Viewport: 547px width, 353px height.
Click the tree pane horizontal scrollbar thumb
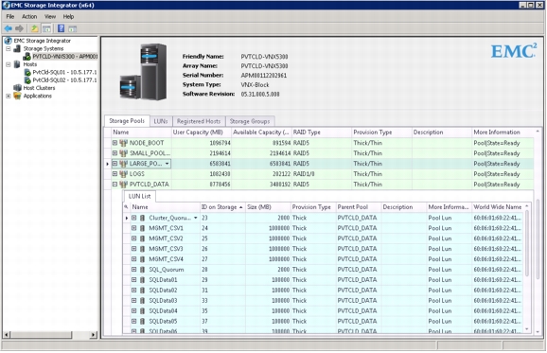[x=41, y=335]
